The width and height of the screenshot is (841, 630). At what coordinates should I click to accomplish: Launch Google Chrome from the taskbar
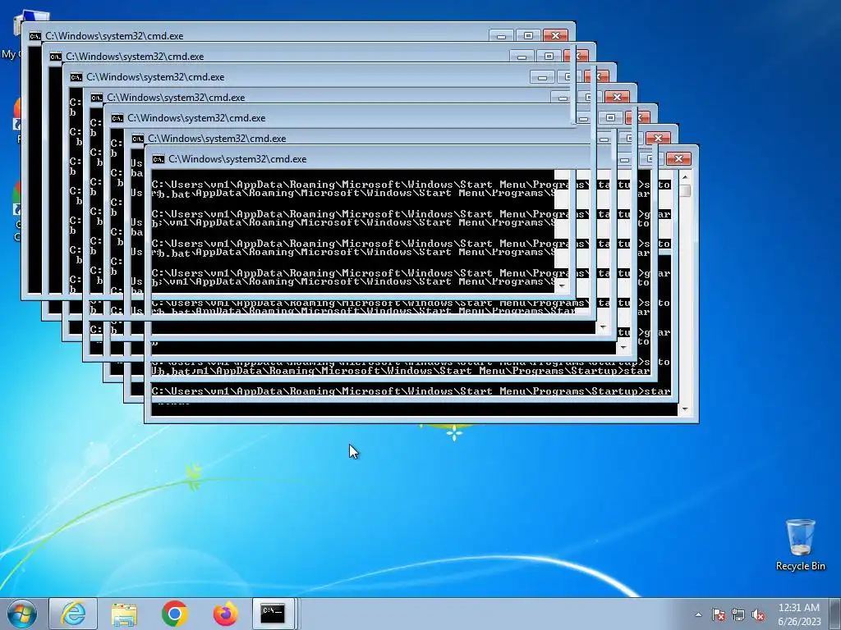pos(174,614)
